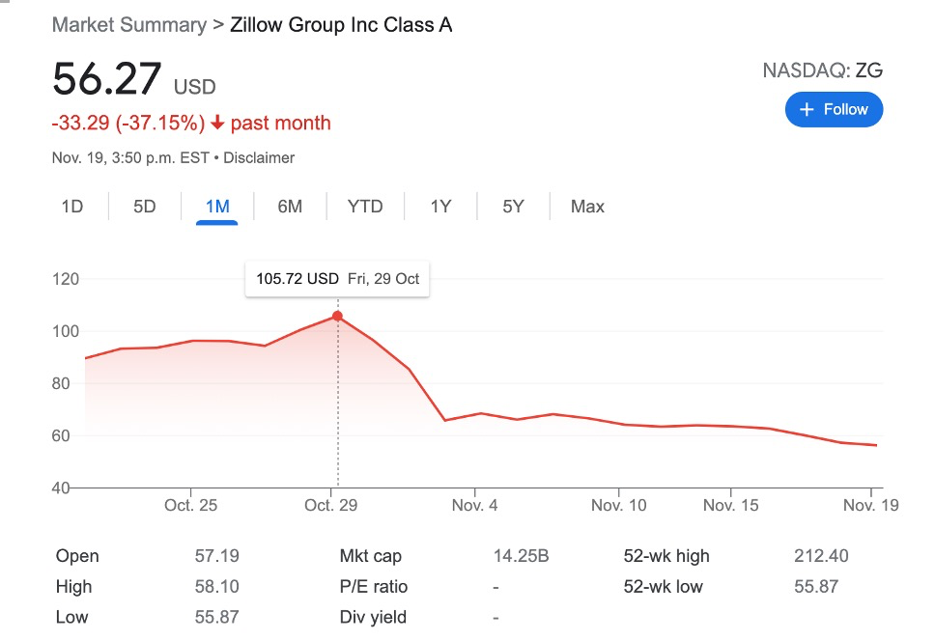This screenshot has height=641, width=935.
Task: Click the NASDAQ: ZG ticker label
Action: 822,70
